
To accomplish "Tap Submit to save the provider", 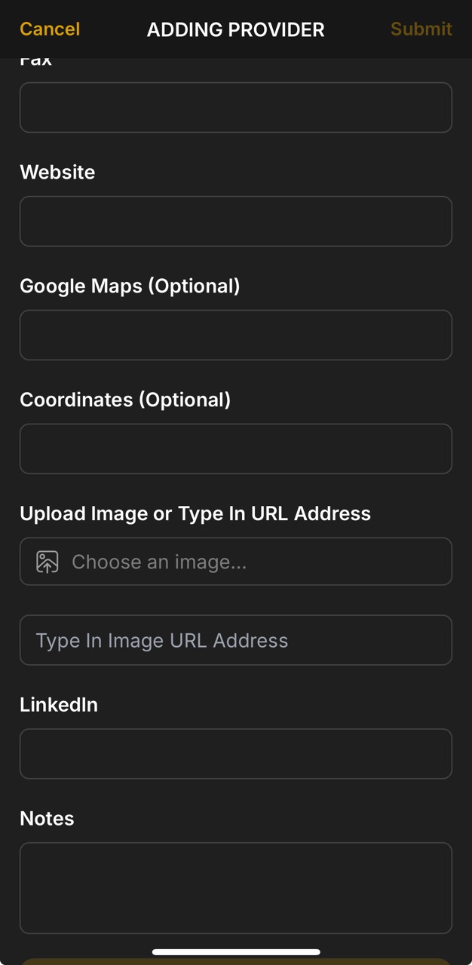I will tap(421, 29).
